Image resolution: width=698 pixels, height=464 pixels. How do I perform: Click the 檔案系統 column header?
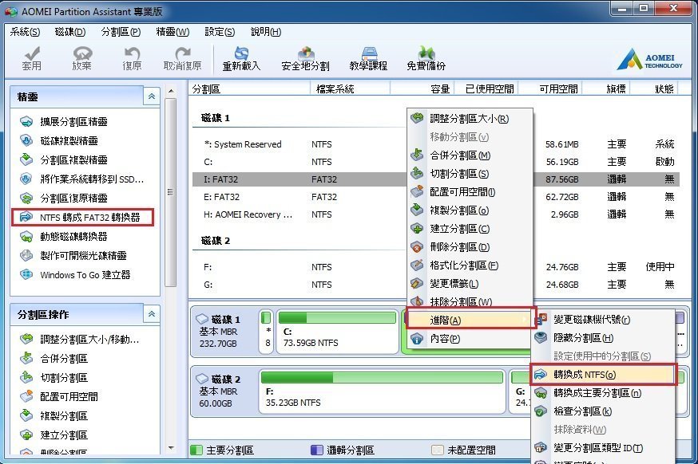tap(350, 88)
